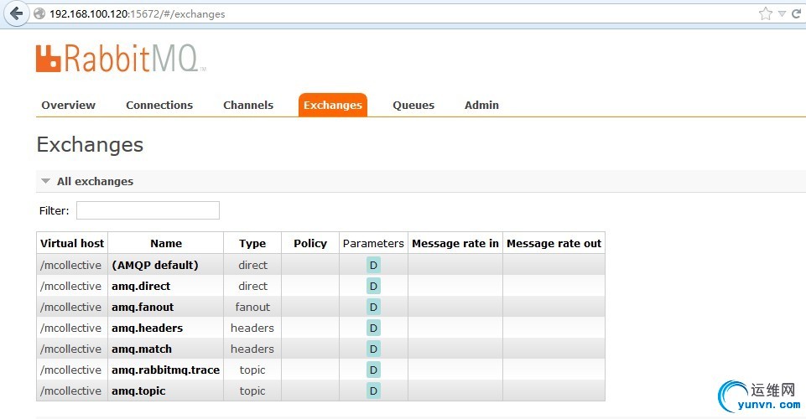806x419 pixels.
Task: Open the amq.topic exchange link
Action: tap(138, 391)
